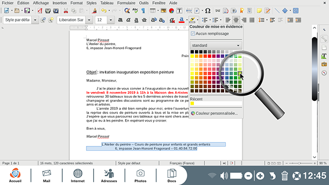Open the standard color palette dropdown
Viewport: 329px width, 185px height.
point(216,46)
